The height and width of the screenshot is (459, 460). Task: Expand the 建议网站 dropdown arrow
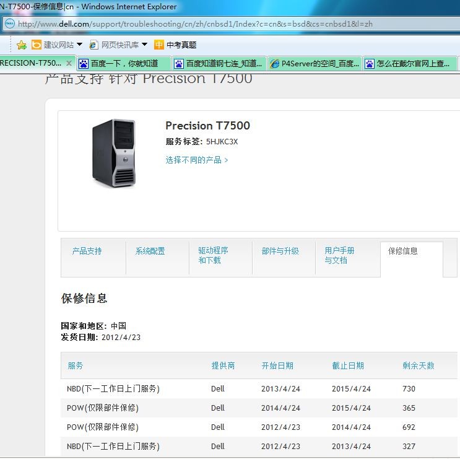pyautogui.click(x=79, y=45)
